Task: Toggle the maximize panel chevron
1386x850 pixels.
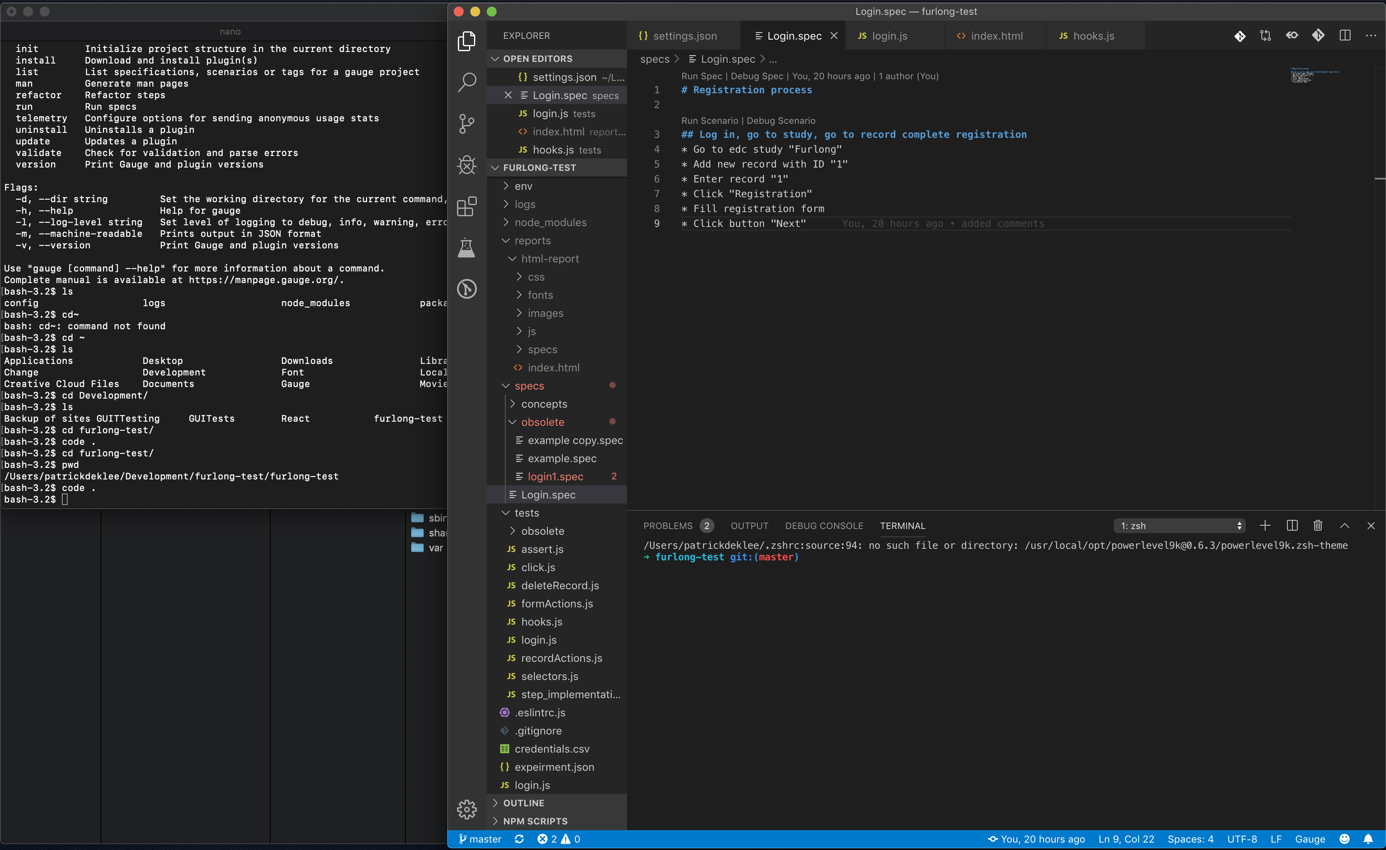Action: tap(1344, 525)
